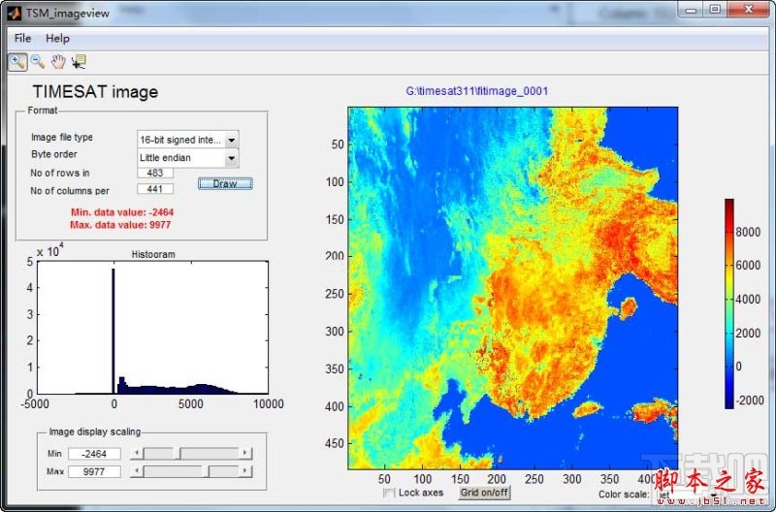Select the Zoom Out tool
This screenshot has height=512, width=776.
click(38, 62)
